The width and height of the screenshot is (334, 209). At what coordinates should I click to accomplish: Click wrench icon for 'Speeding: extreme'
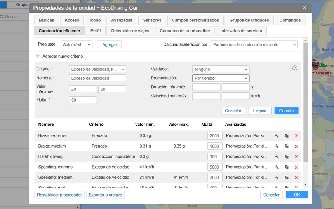click(x=277, y=167)
